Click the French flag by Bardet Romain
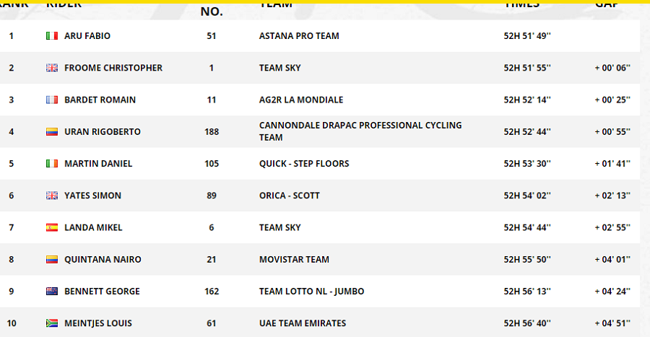 [52, 100]
